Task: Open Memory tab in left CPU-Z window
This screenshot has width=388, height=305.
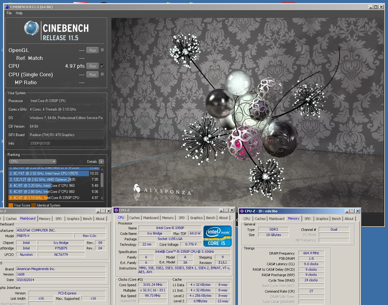Action: 45,219
